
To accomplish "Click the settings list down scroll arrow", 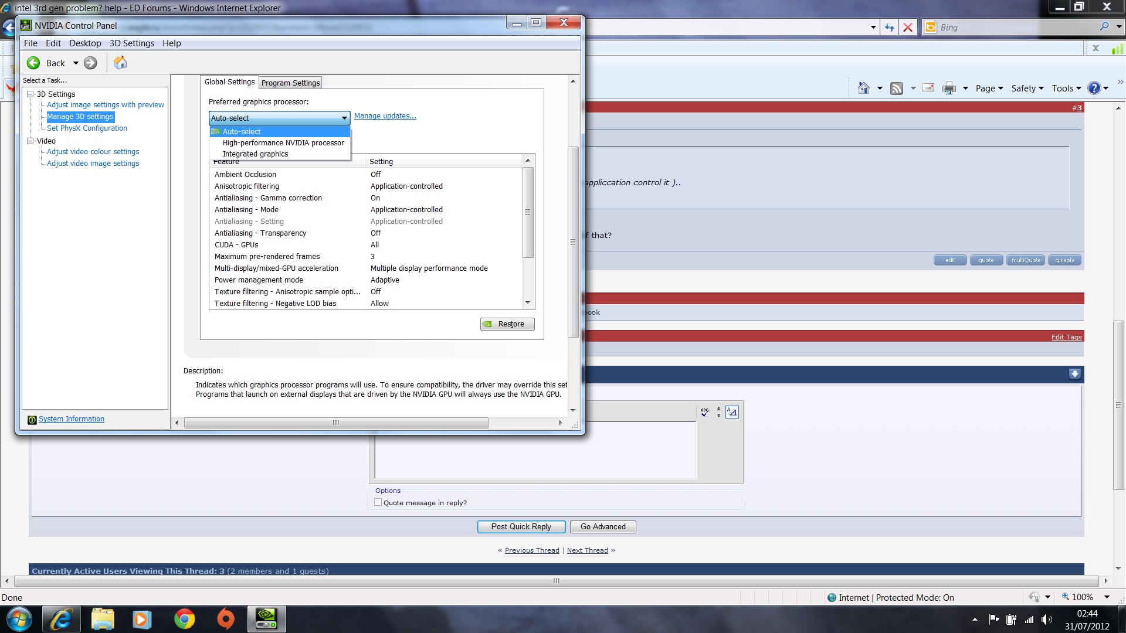I will click(528, 303).
